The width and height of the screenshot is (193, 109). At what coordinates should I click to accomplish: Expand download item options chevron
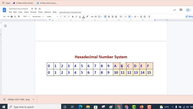pos(33,99)
